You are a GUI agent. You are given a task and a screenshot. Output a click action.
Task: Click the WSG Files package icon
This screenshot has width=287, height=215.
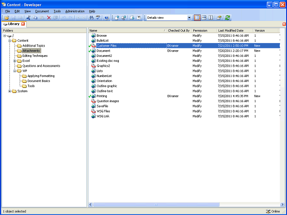[x=94, y=111]
